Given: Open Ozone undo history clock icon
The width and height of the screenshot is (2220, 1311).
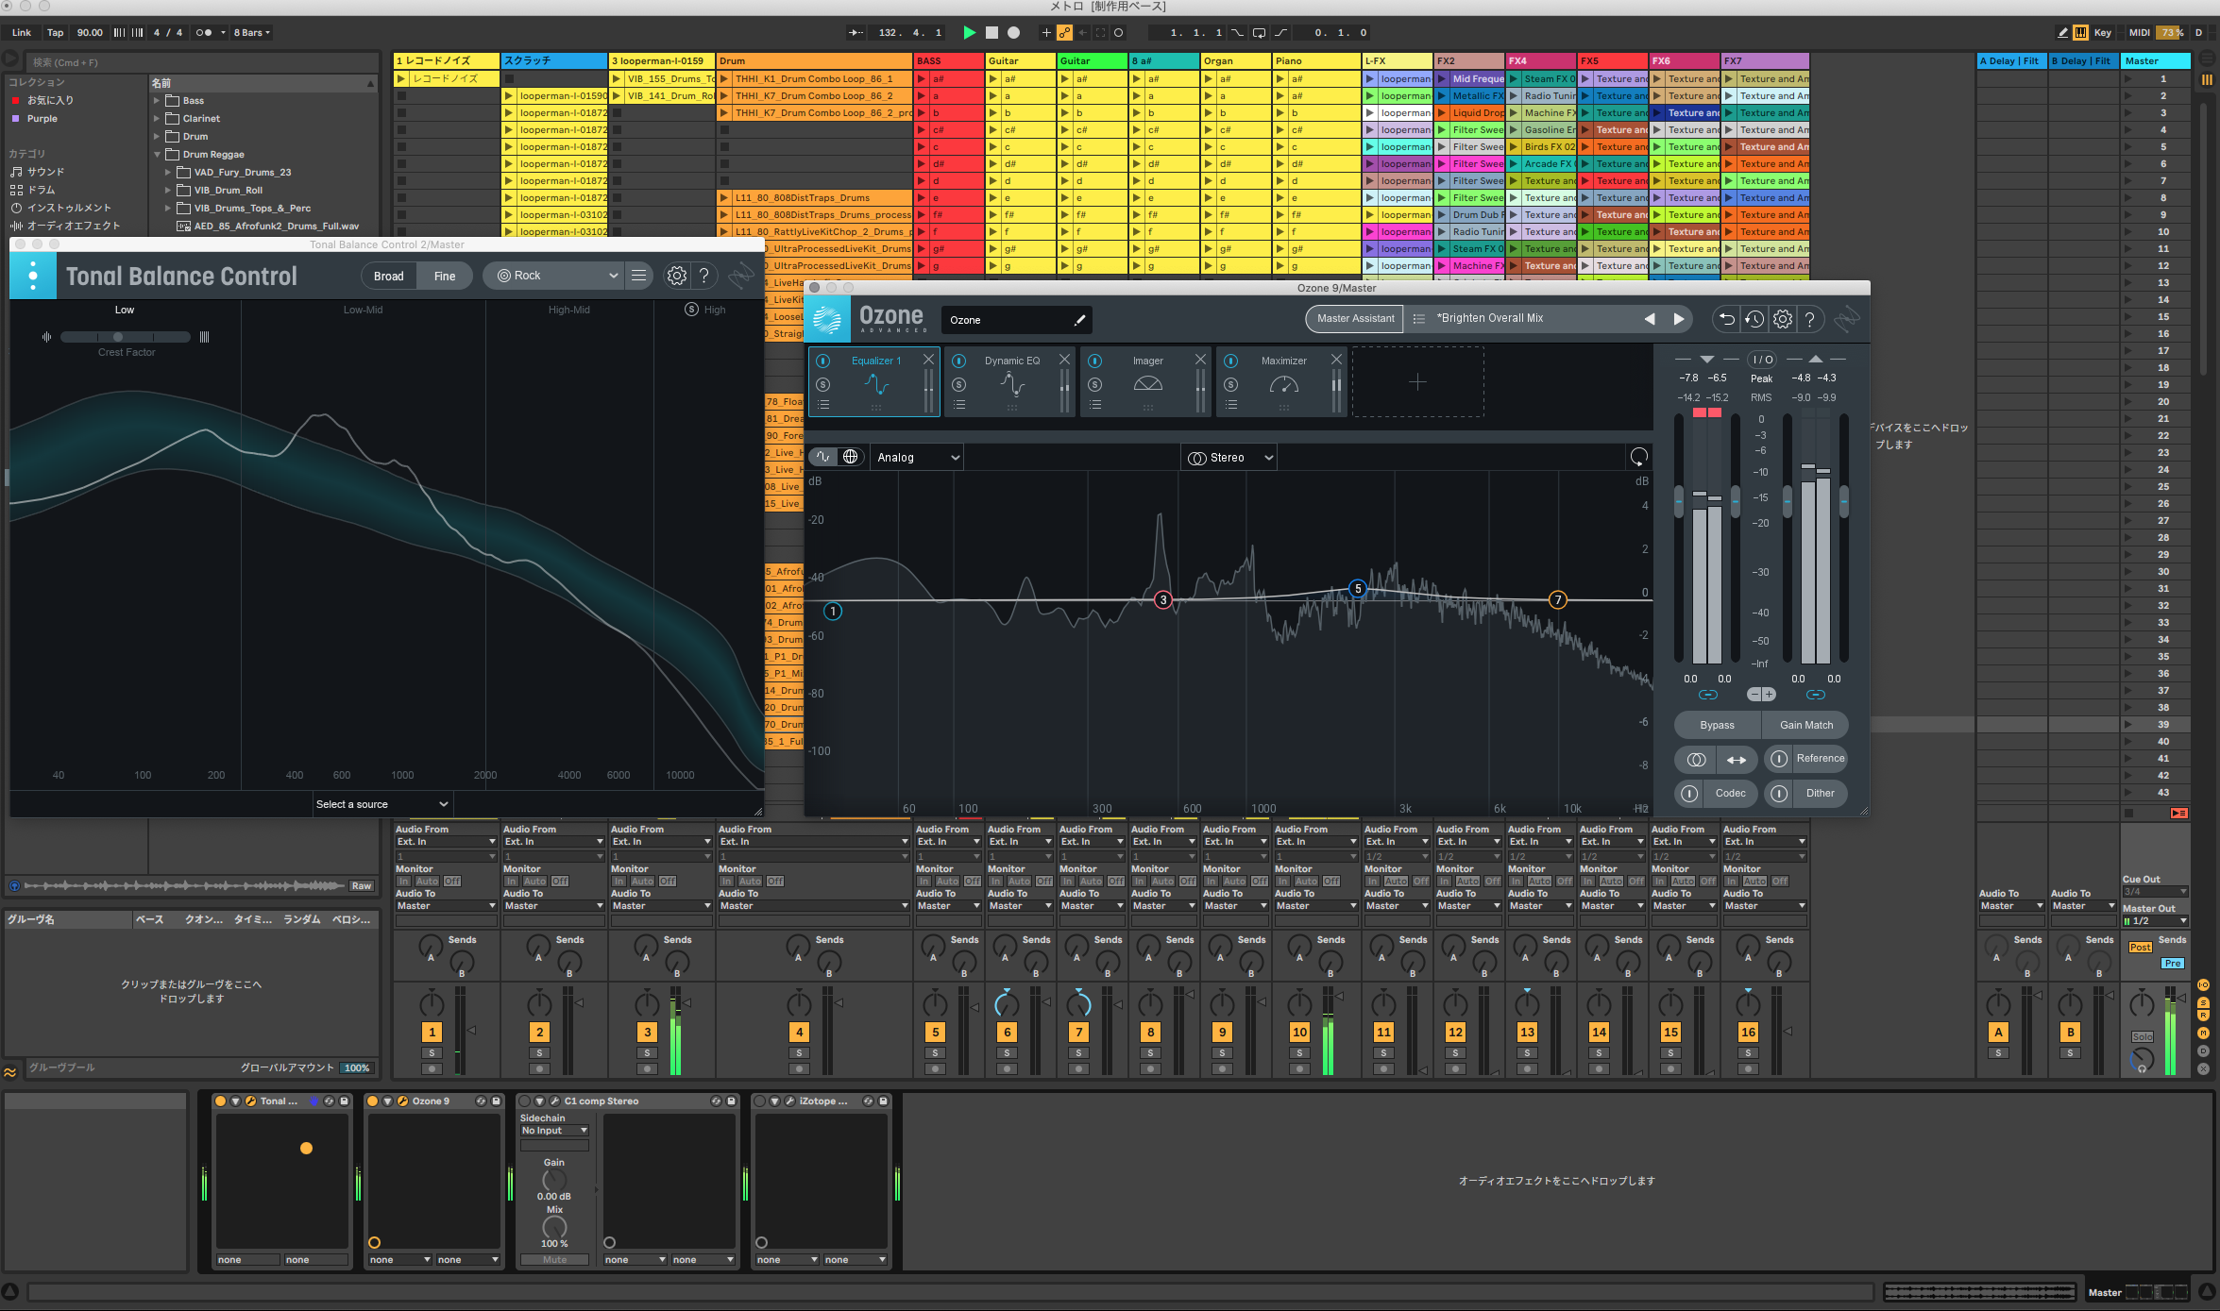Looking at the screenshot, I should [x=1754, y=319].
